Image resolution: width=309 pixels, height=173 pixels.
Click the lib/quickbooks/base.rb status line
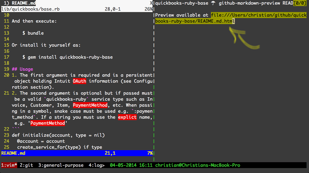point(77,9)
